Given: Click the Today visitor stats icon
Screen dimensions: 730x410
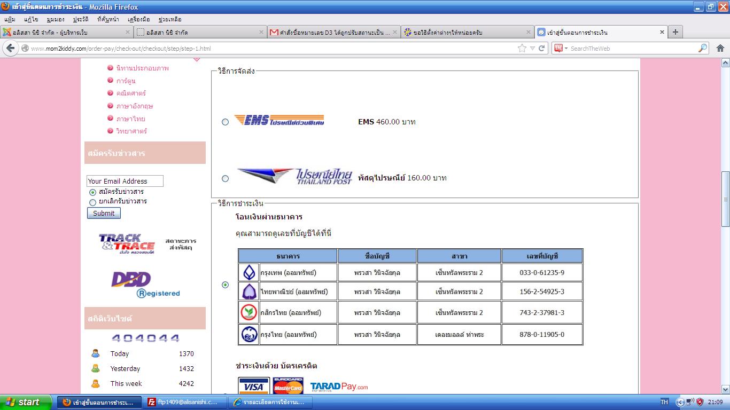Looking at the screenshot, I should tap(96, 353).
